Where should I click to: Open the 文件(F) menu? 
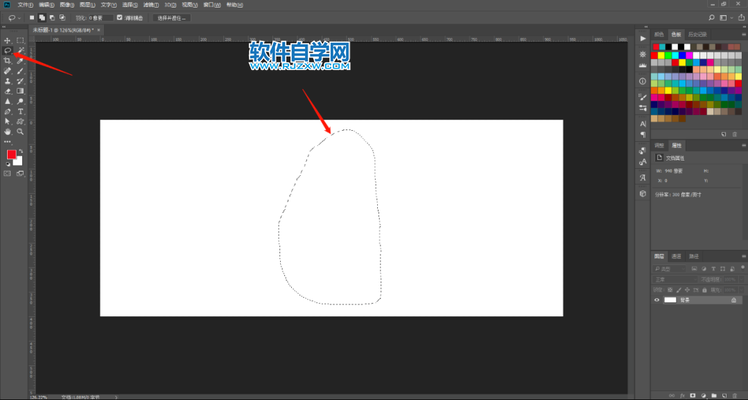(25, 5)
